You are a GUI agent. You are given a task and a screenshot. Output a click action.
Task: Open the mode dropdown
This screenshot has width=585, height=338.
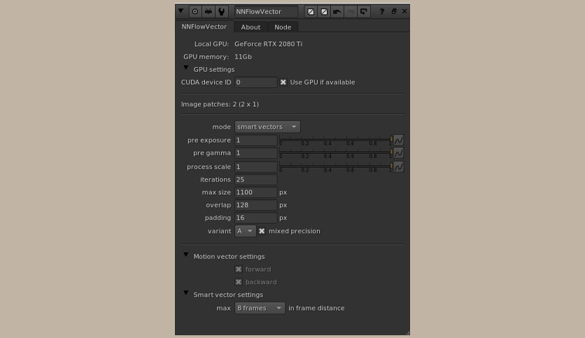267,127
